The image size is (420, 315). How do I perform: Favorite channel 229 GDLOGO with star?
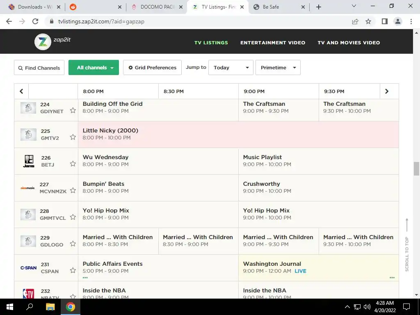pos(73,244)
